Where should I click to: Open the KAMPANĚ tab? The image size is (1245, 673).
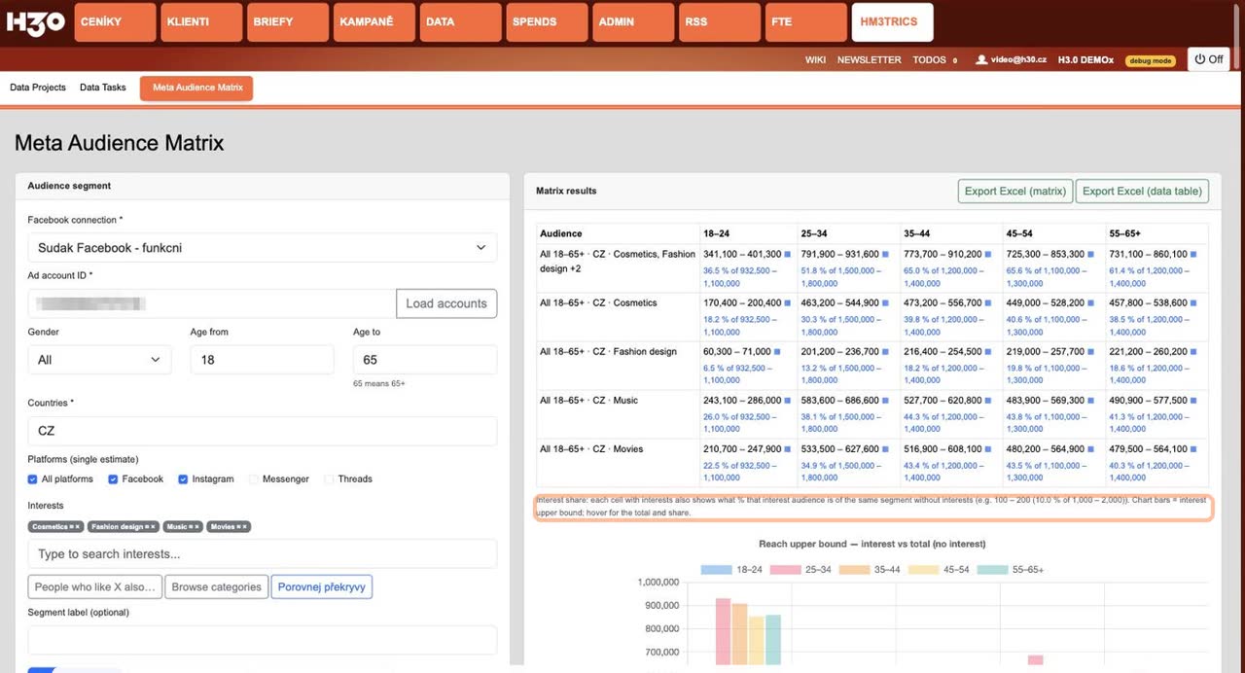coord(373,22)
